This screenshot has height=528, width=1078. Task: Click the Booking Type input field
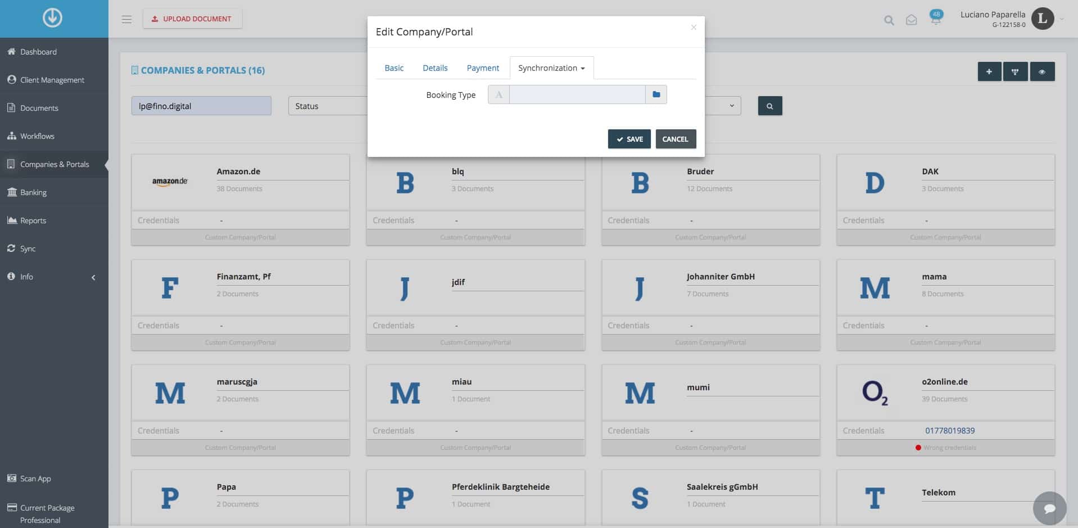[577, 94]
